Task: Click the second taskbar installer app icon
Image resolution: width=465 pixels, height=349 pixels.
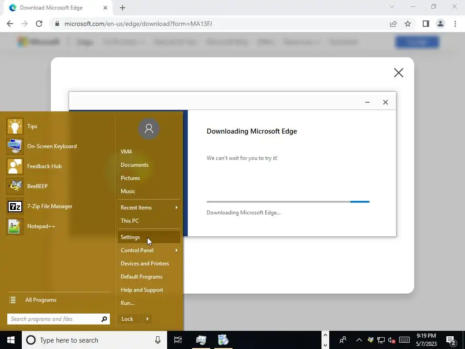Action: (223, 340)
